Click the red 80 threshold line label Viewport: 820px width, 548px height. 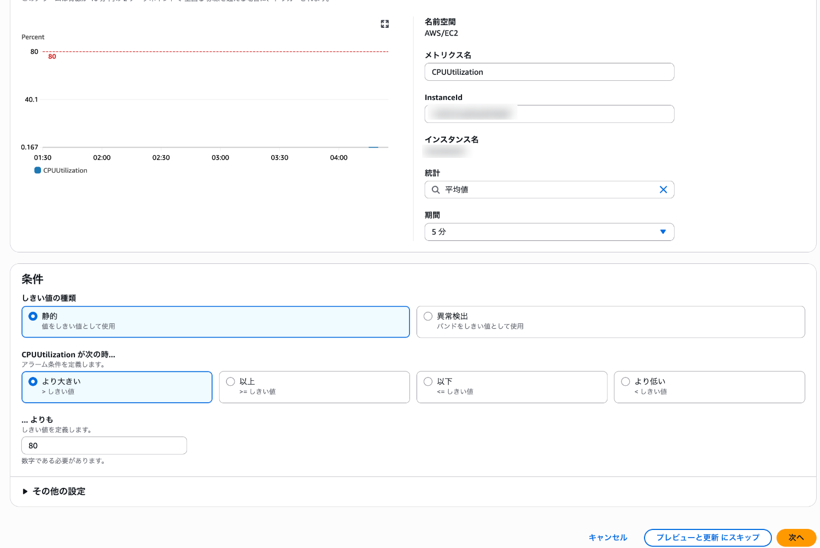click(52, 57)
